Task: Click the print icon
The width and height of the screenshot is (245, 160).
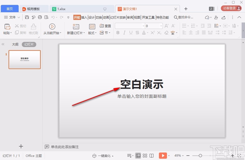Action: pyautogui.click(x=40, y=17)
